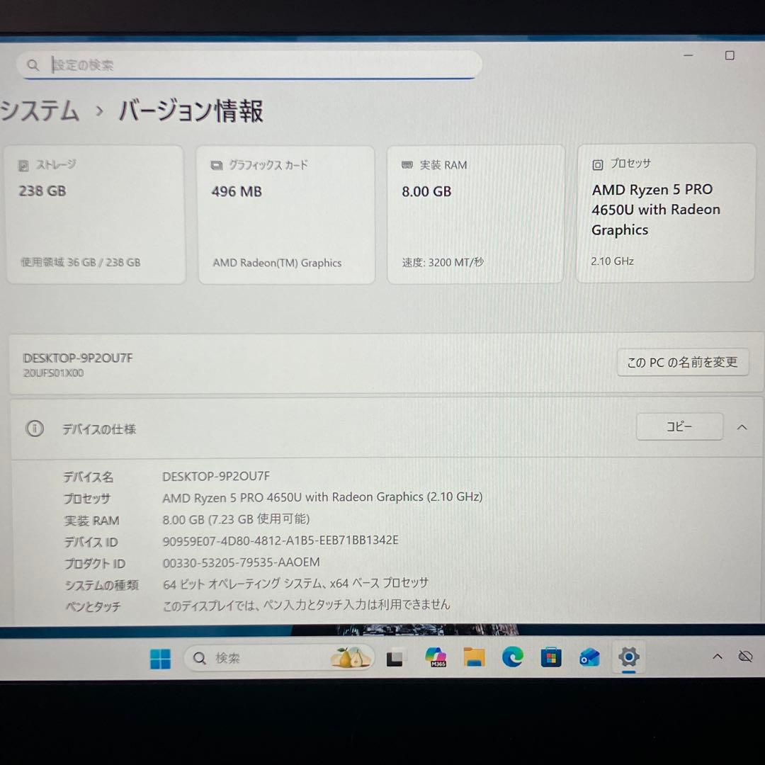This screenshot has width=765, height=765.
Task: Click the コピー button for device specs
Action: 679,426
